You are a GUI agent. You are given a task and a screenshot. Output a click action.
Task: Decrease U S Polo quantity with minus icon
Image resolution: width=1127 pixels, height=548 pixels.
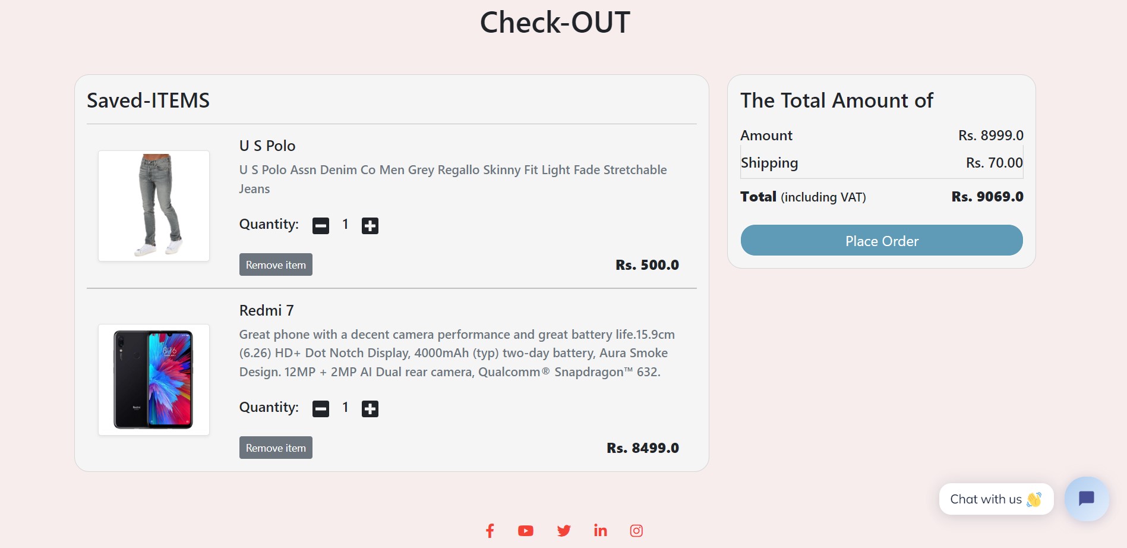[321, 225]
